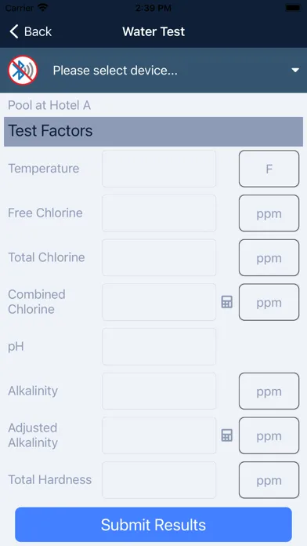Viewport: 307px width, 546px height.
Task: Change the Total Hardness ppm unit
Action: point(269,480)
